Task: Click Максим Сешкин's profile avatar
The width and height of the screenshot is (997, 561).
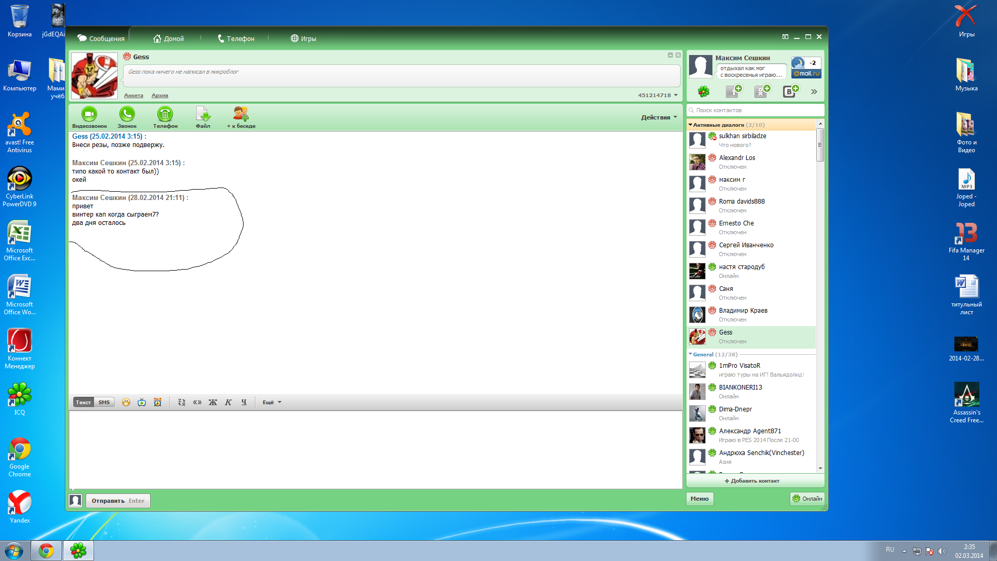Action: (x=700, y=66)
